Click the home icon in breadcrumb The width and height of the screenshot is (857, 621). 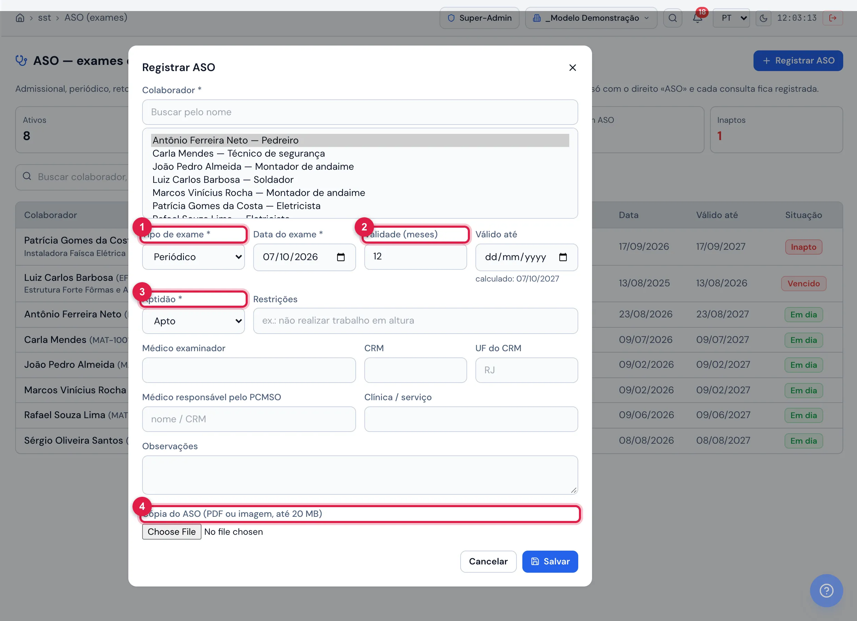20,18
